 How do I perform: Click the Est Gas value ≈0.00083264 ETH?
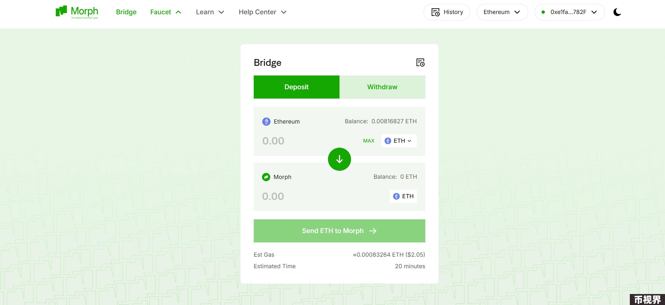click(x=389, y=255)
